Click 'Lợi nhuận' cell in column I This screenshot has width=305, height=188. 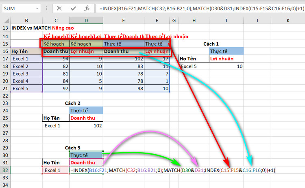click(x=226, y=59)
